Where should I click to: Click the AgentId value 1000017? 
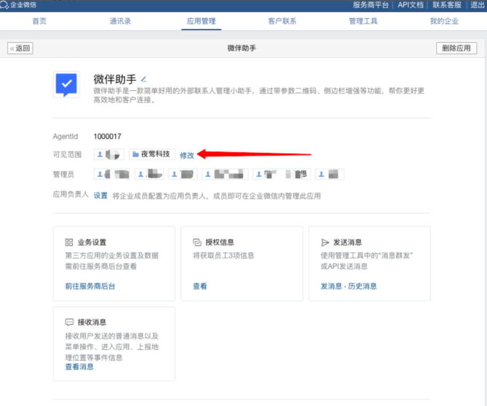(x=108, y=137)
